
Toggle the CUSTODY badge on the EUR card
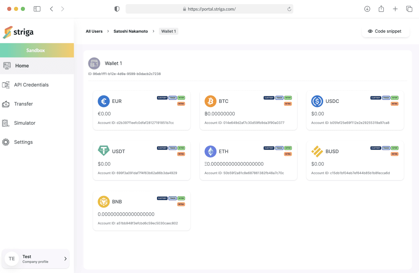coord(162,98)
